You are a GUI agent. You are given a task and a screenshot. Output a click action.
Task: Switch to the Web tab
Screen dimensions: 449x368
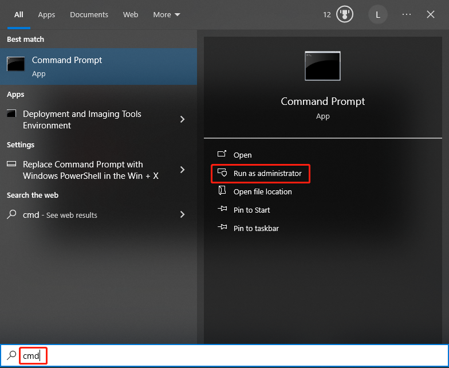tap(131, 15)
